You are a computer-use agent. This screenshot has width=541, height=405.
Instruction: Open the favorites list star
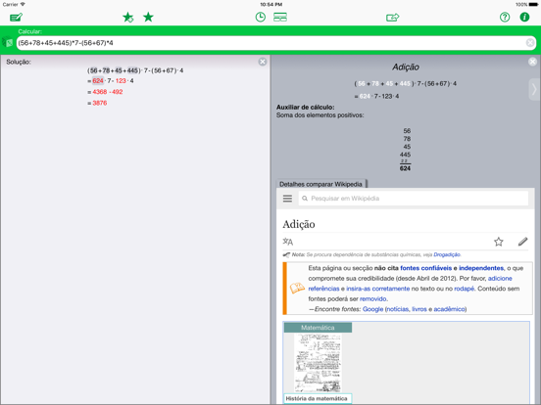[148, 17]
